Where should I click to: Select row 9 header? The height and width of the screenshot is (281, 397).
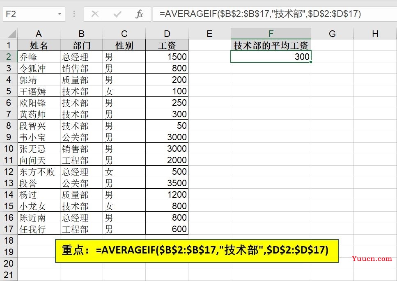pyautogui.click(x=9, y=137)
